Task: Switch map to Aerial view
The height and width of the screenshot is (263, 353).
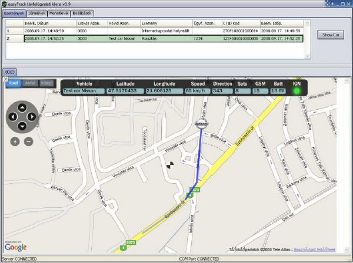Action: click(x=30, y=83)
